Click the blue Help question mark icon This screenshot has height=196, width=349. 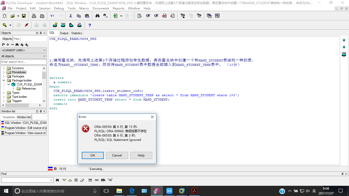click(x=90, y=25)
